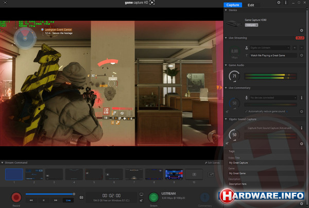Mute Live Commentary with the speaker icon
The height and width of the screenshot is (208, 309).
point(227,112)
